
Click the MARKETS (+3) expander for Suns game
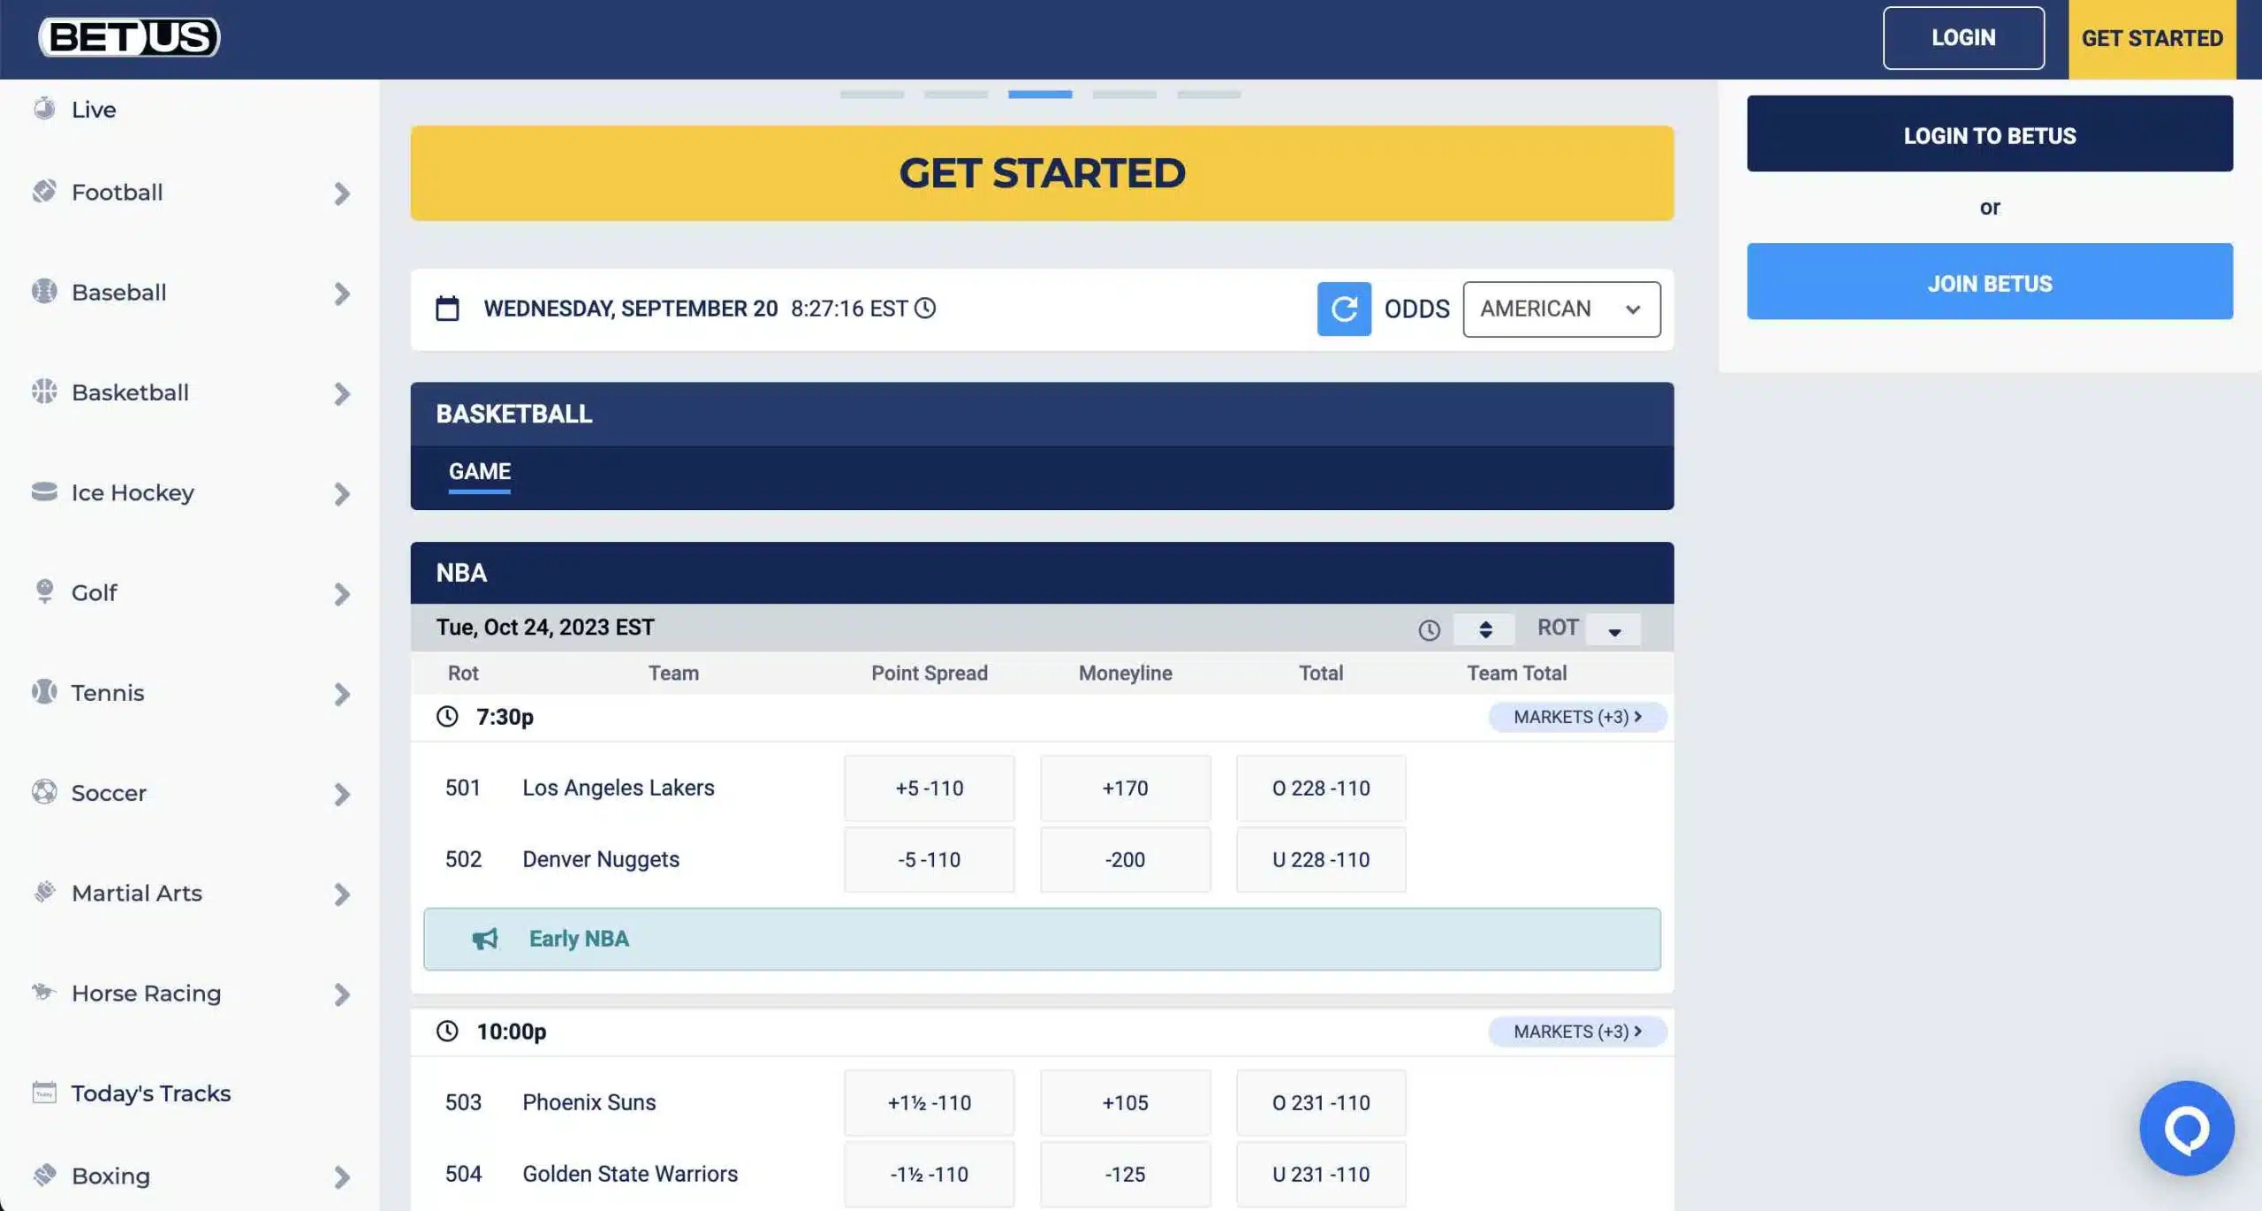click(1577, 1030)
